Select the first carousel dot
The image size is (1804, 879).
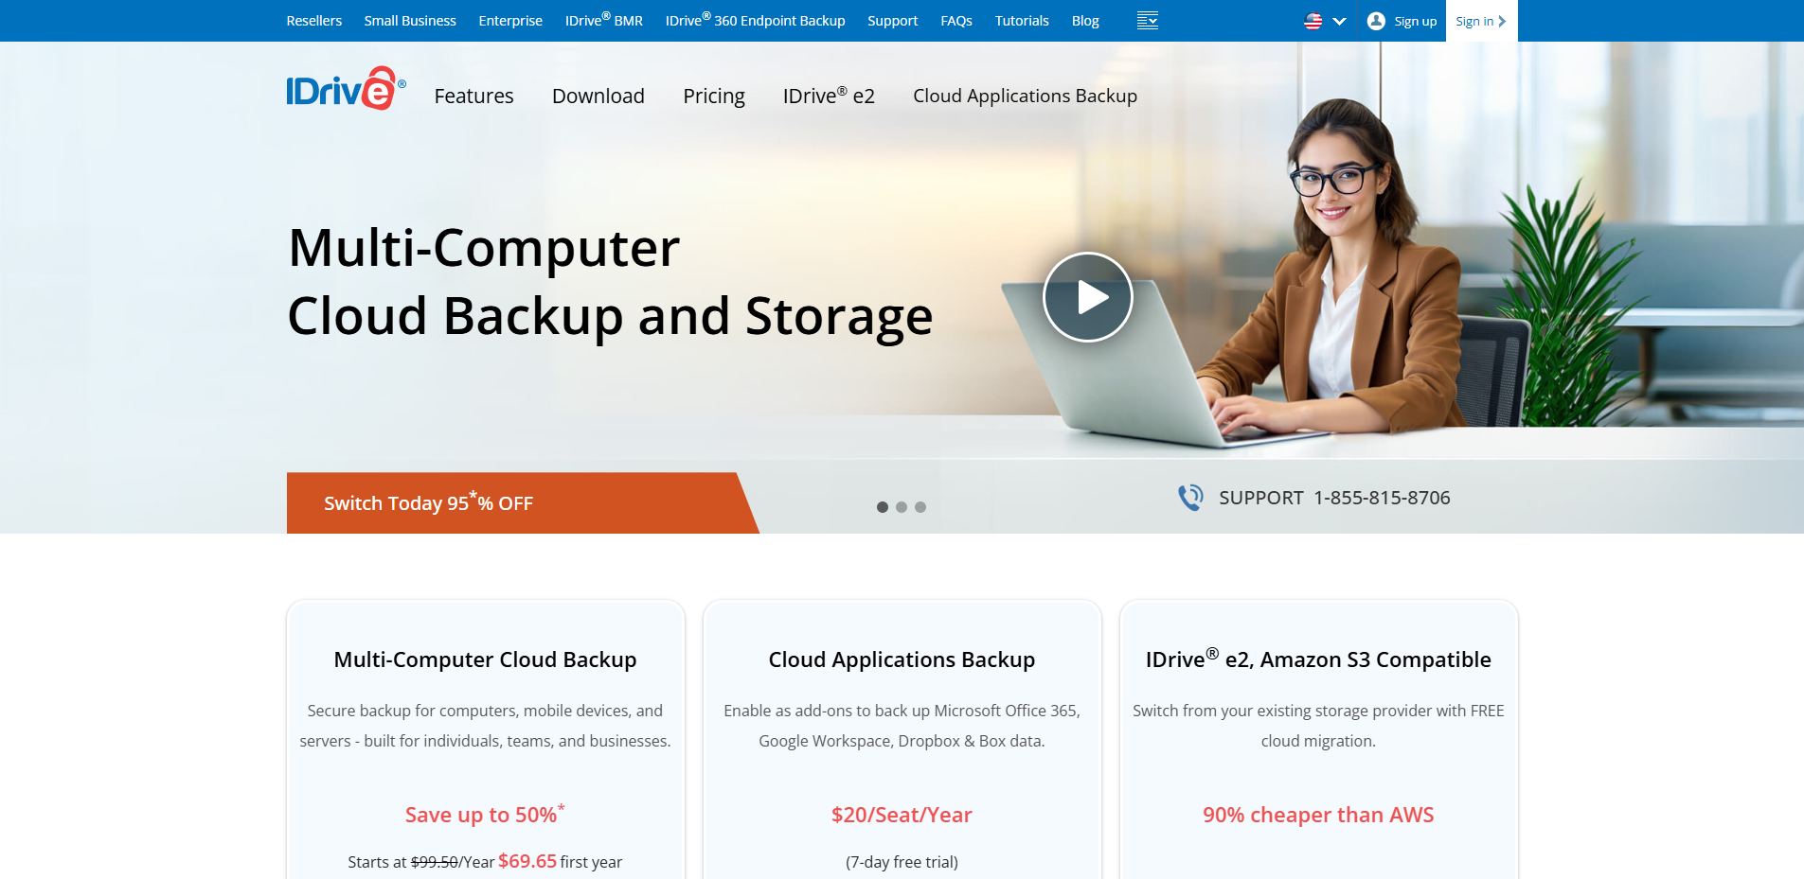(882, 507)
